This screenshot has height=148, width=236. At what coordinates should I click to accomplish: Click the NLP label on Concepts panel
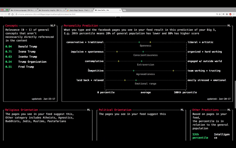coord(53,26)
